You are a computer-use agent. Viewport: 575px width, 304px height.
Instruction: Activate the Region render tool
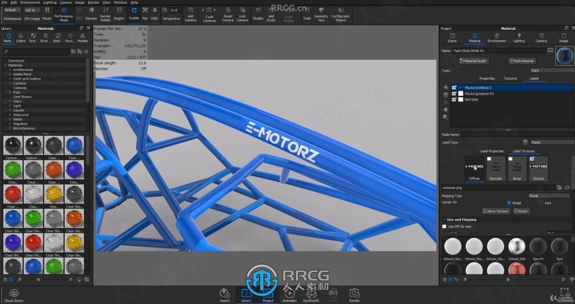point(119,13)
